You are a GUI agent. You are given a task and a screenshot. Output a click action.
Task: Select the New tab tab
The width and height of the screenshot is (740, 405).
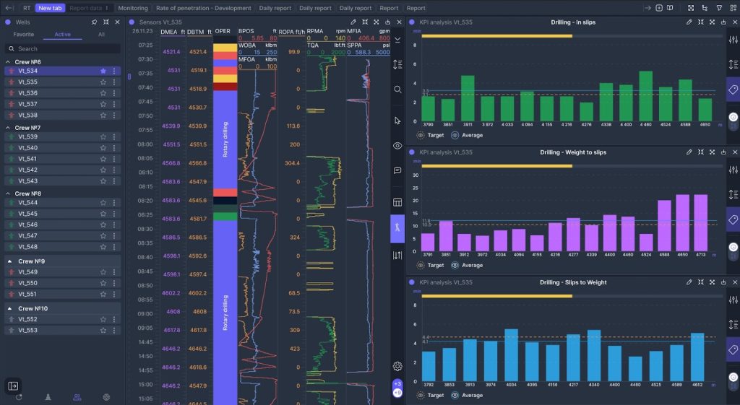(x=50, y=8)
